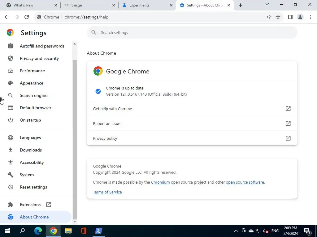Open the Chromium project link
The width and height of the screenshot is (317, 237).
click(x=160, y=182)
